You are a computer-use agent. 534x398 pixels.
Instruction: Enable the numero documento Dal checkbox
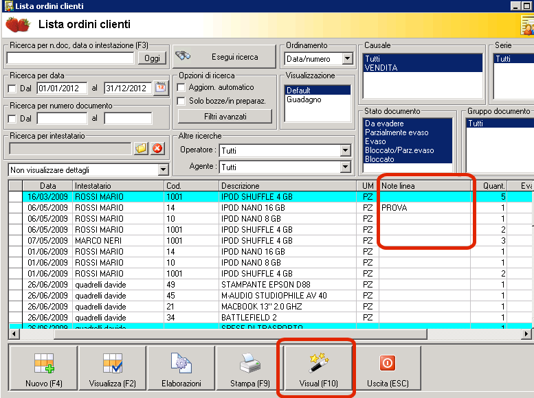(x=12, y=119)
